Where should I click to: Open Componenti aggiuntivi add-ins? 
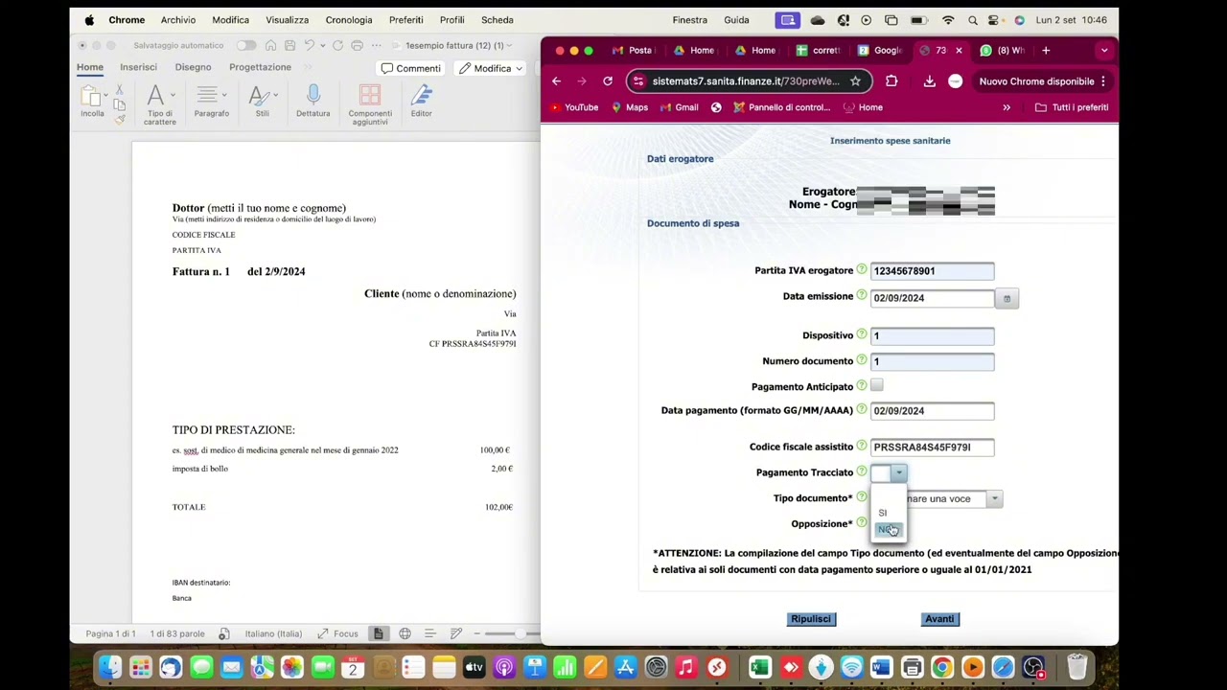(x=370, y=105)
